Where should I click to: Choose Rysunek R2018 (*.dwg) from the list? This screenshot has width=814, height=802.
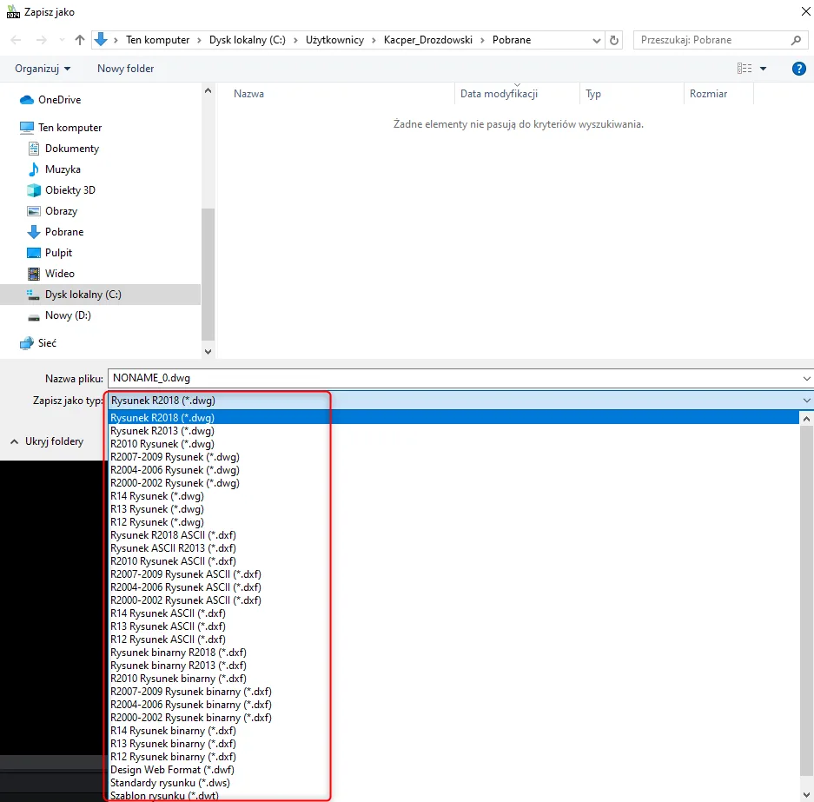click(453, 417)
